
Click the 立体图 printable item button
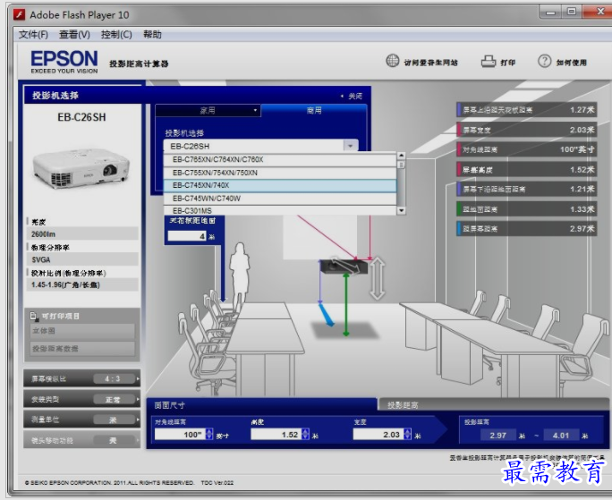point(82,331)
